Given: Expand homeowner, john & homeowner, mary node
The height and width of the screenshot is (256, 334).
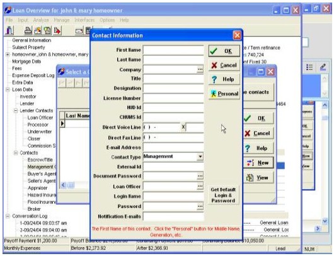Looking at the screenshot, I should (8, 55).
